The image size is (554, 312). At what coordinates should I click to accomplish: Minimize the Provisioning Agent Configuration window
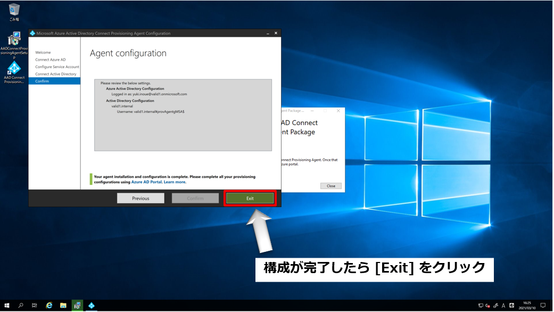point(268,33)
